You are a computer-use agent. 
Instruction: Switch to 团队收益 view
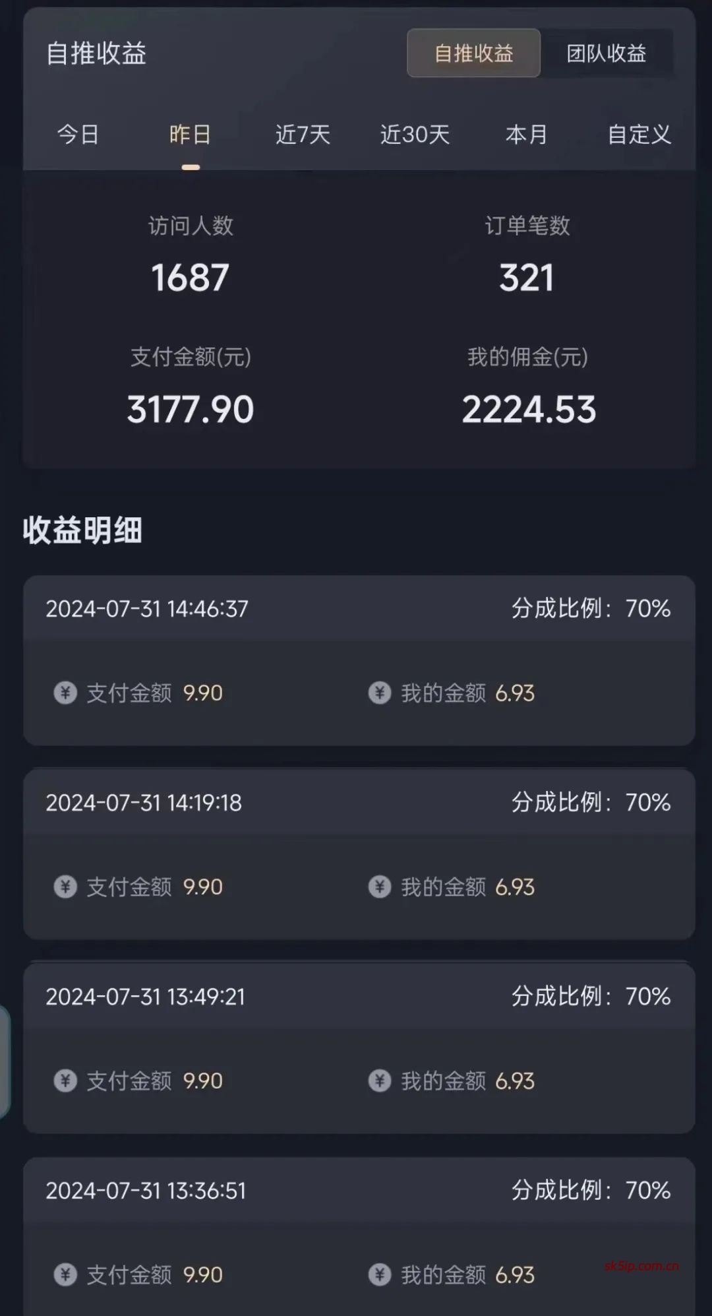coord(605,54)
